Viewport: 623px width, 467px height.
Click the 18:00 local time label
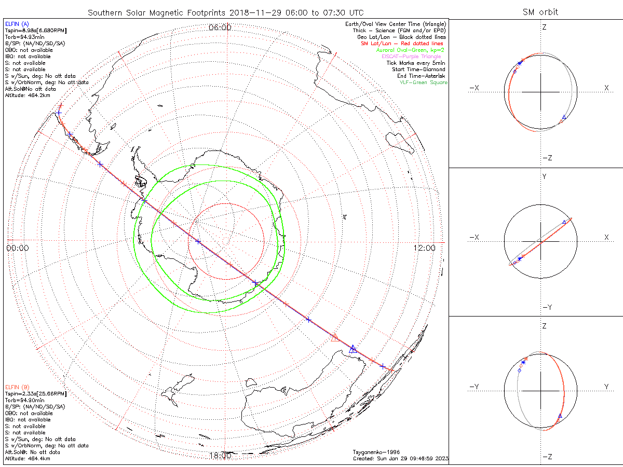pos(220,456)
